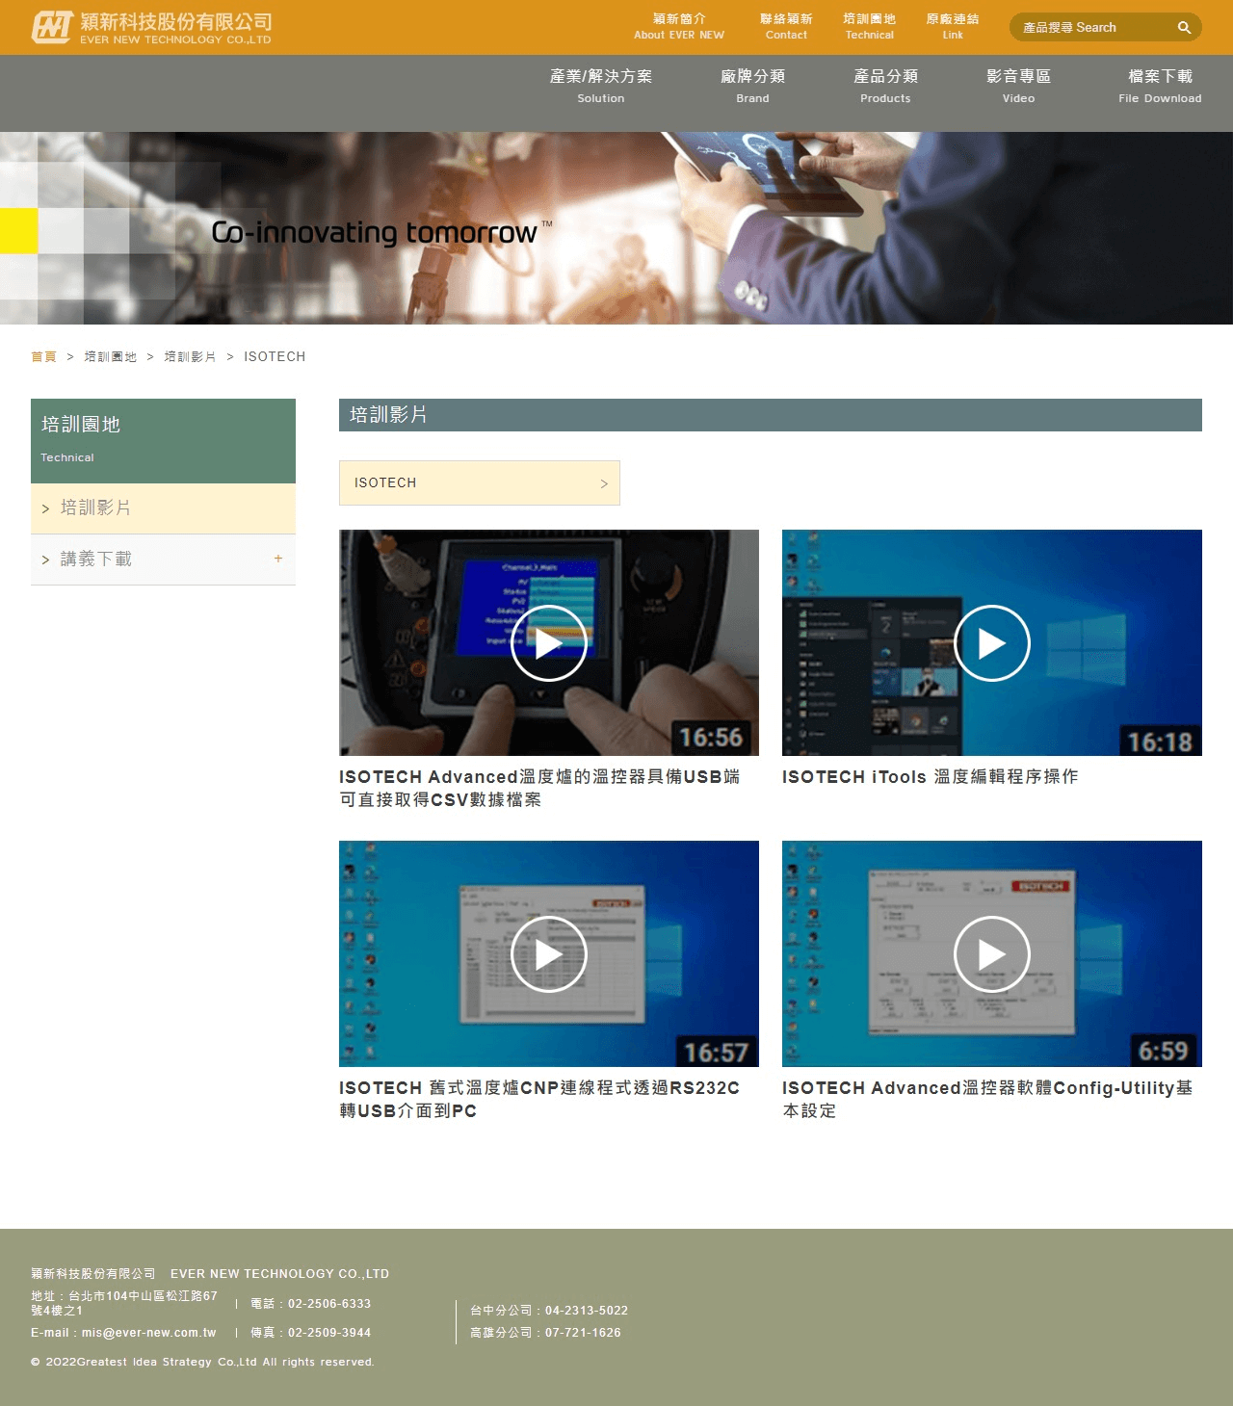
Task: Go to 聯絡穎新 Contact page
Action: pos(786,26)
